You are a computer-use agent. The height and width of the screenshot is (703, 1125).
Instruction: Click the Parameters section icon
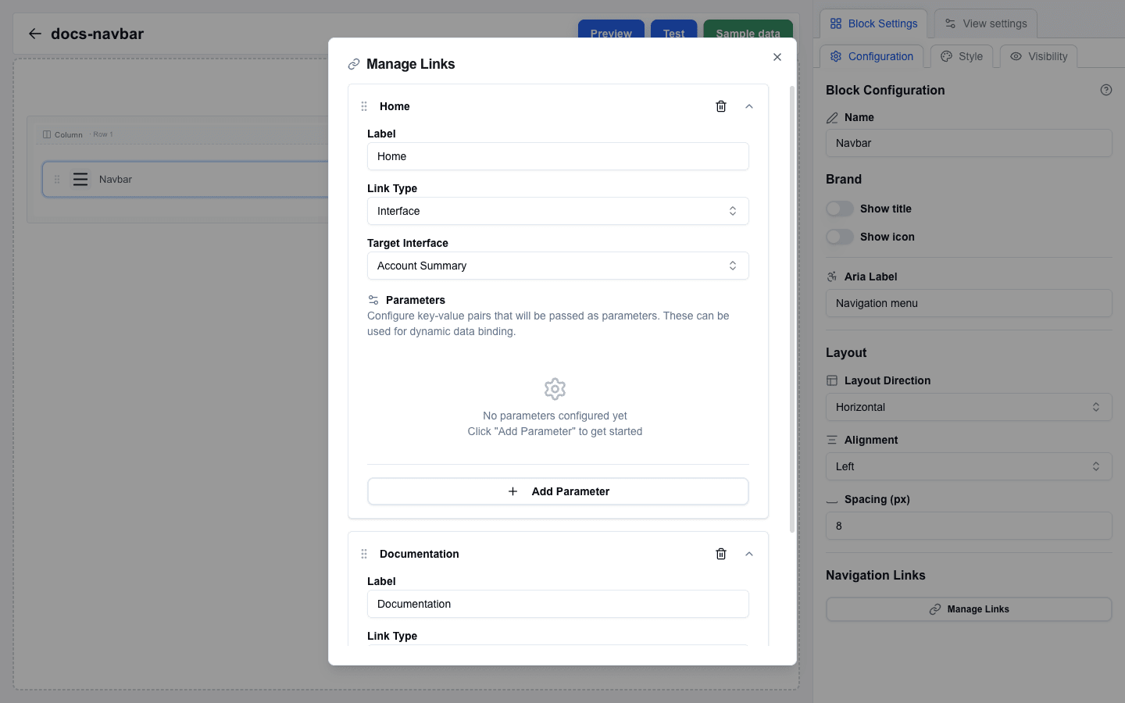[x=373, y=300]
